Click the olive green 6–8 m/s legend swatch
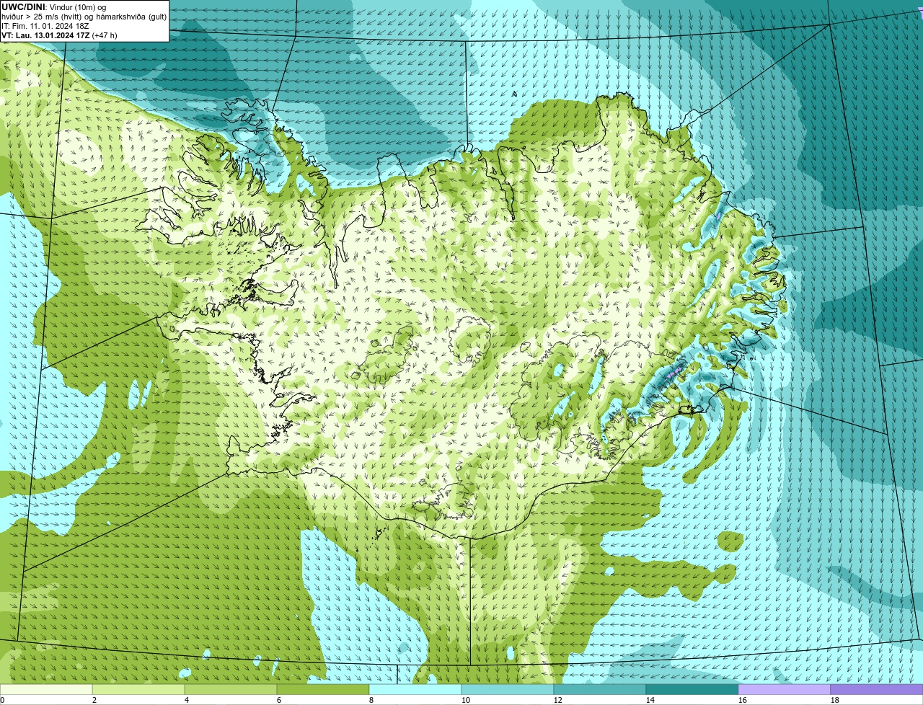The image size is (923, 705). [323, 689]
